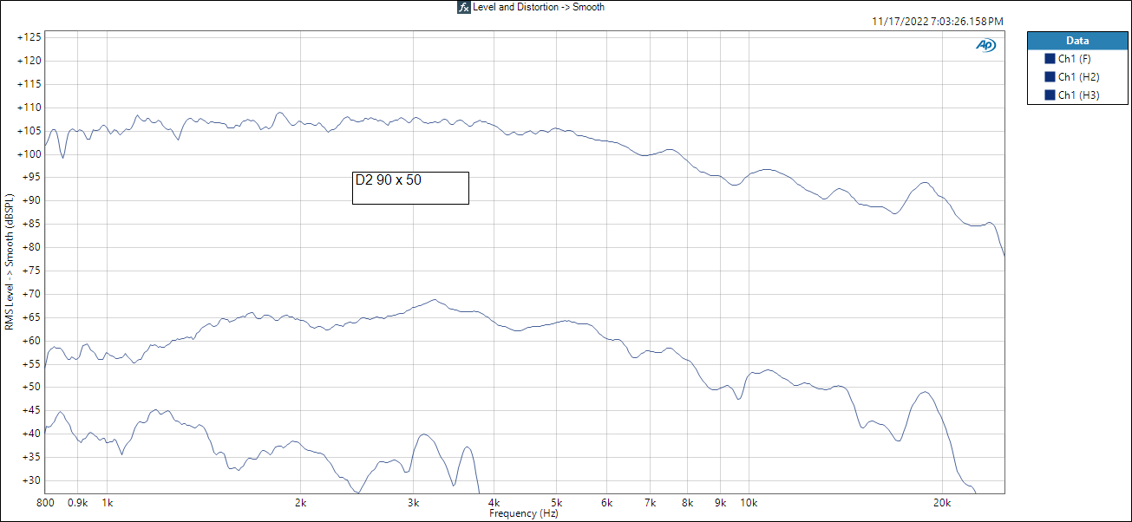Click the Frequency (Hz) axis title
The image size is (1132, 522).
pyautogui.click(x=523, y=513)
